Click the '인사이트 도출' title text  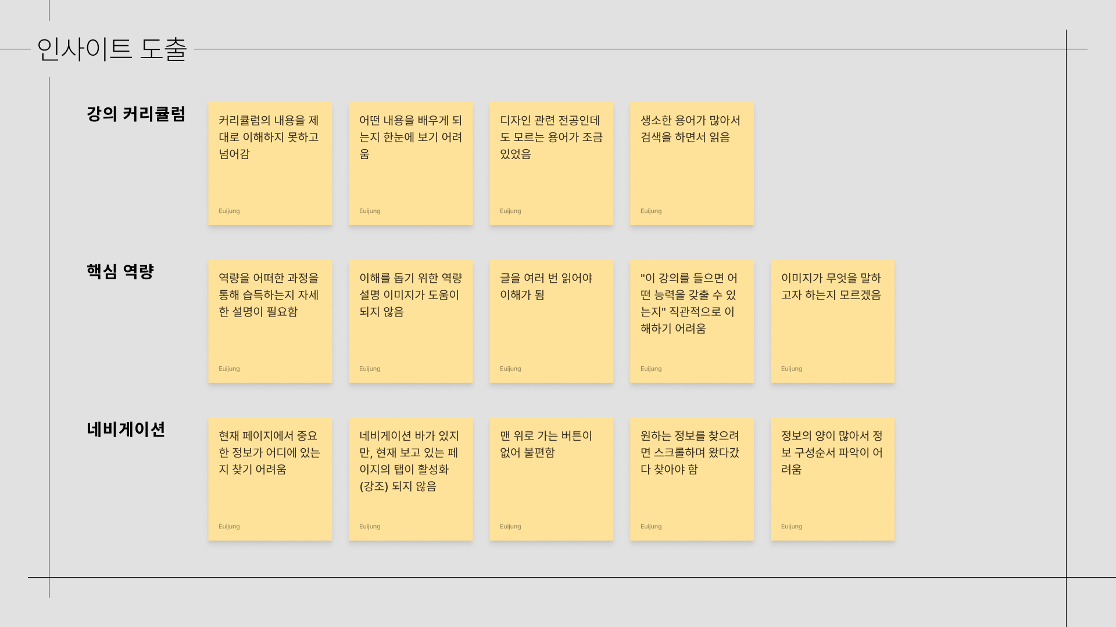pos(112,49)
